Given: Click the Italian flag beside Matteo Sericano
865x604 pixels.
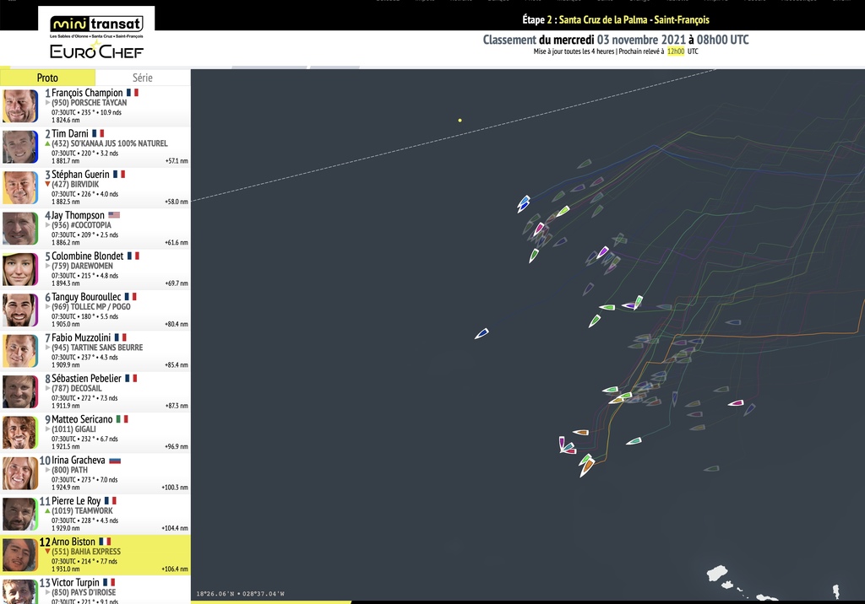Looking at the screenshot, I should coord(122,418).
